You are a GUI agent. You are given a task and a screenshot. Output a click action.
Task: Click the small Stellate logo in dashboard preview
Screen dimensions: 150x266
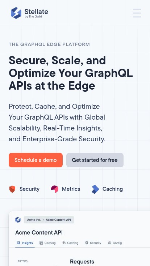coord(18,220)
